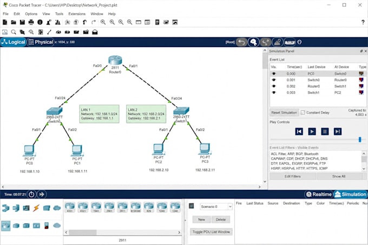The height and width of the screenshot is (245, 368).
Task: Toggle visibility eye for the 0.000 event
Action: pyautogui.click(x=274, y=74)
